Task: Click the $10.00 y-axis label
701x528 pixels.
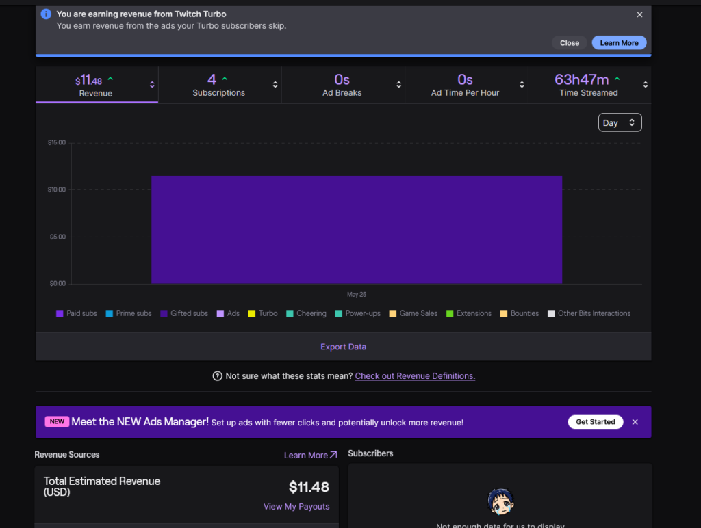Action: point(57,189)
